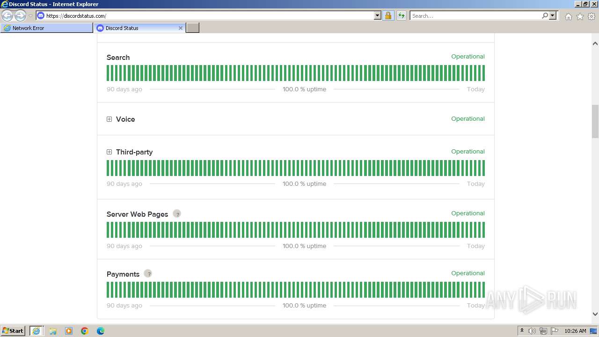Click Operational status for Server Web Pages
This screenshot has height=337, width=599.
(468, 213)
